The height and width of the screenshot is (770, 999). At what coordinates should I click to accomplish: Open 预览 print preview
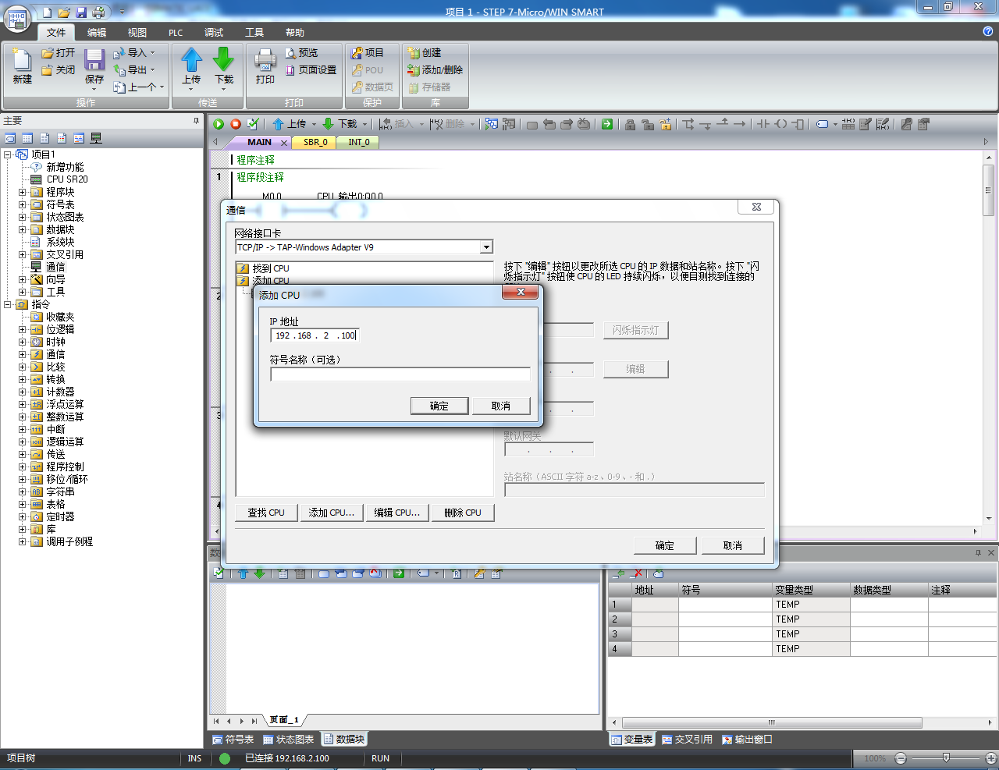pos(301,53)
